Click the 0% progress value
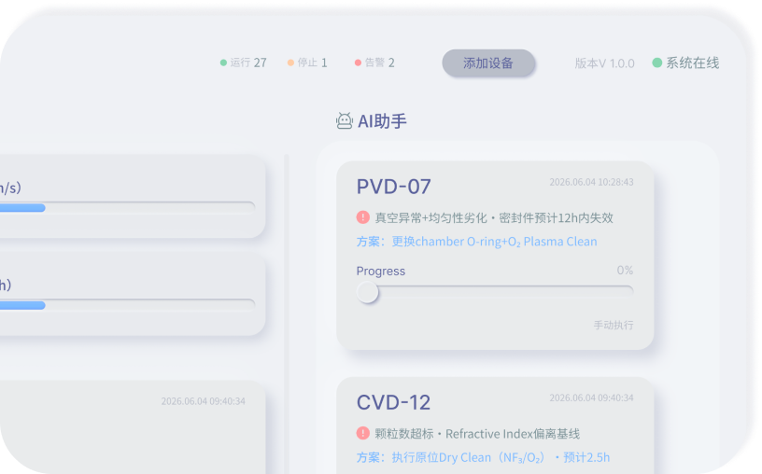Screen dimensions: 762x474 625,271
